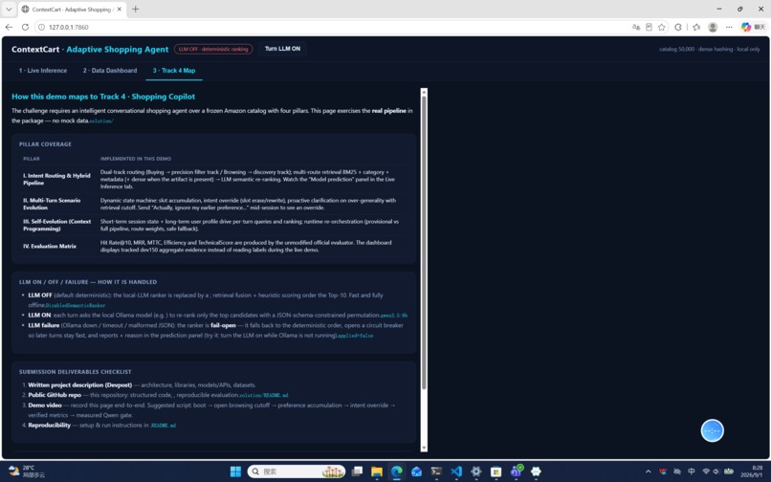The height and width of the screenshot is (482, 771).
Task: Click the content panel scrollbar down arrow
Action: coord(424,448)
